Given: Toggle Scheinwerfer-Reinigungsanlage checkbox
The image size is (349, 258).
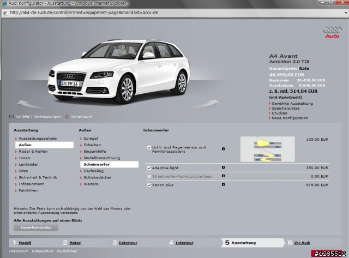Looking at the screenshot, I should pyautogui.click(x=149, y=177).
